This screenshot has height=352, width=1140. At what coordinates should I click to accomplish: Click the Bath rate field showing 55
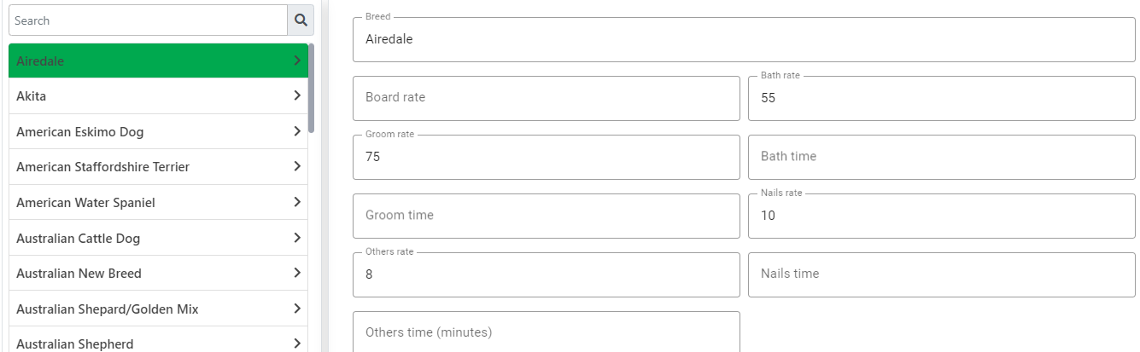tap(942, 98)
